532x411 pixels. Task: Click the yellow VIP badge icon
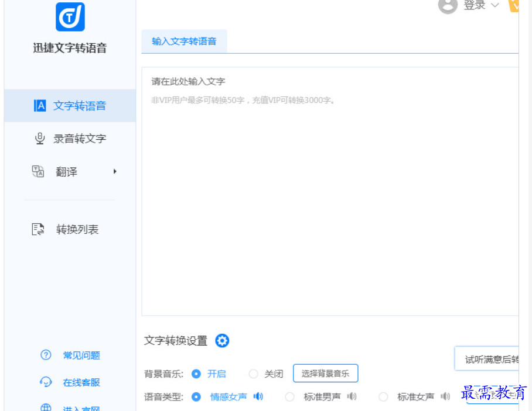point(513,5)
